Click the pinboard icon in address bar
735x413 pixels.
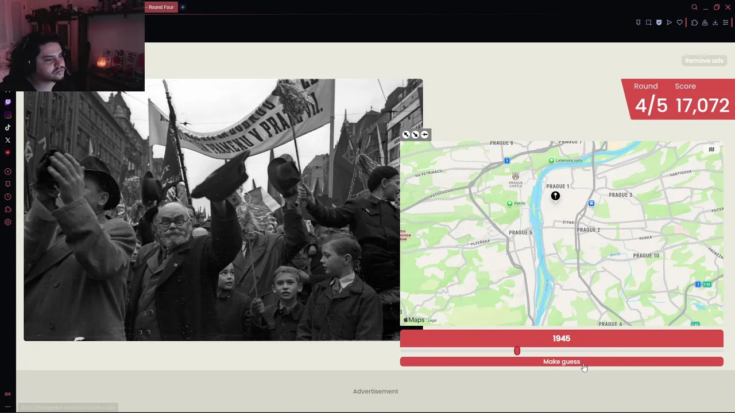pyautogui.click(x=638, y=22)
